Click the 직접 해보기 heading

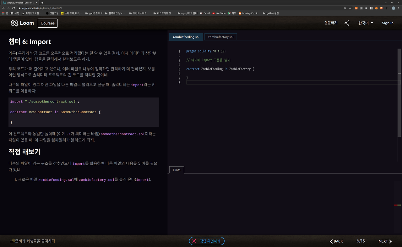click(24, 152)
